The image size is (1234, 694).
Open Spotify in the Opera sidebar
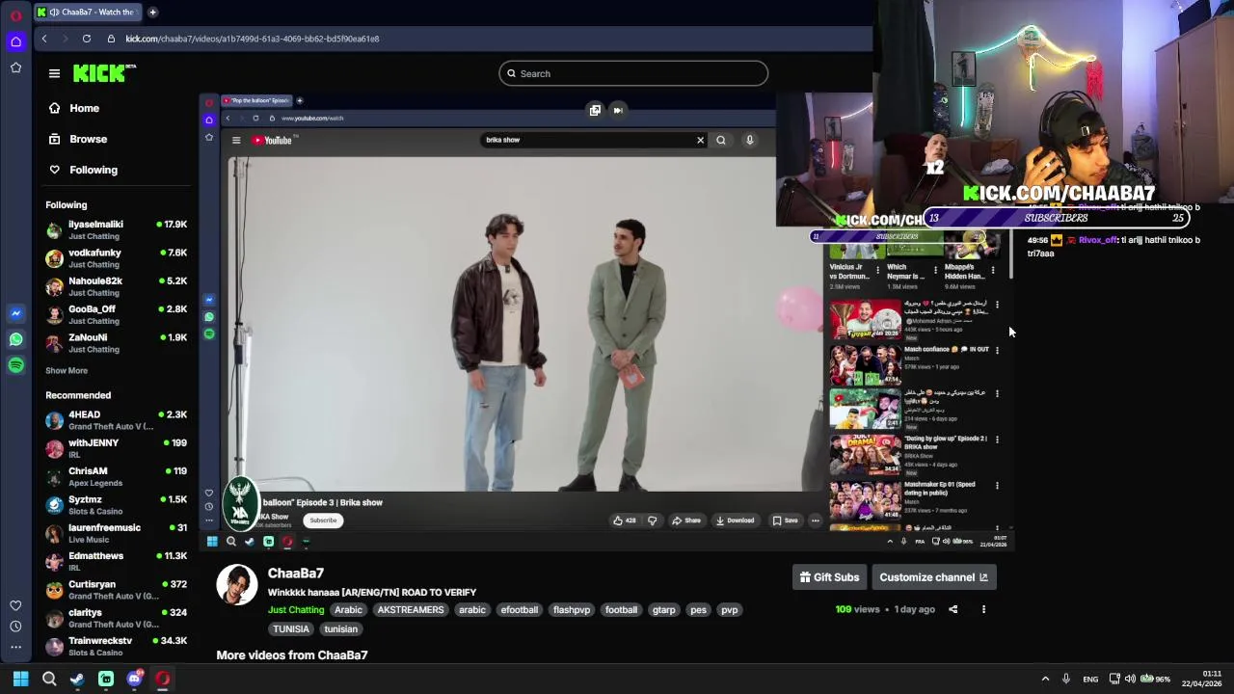15,365
